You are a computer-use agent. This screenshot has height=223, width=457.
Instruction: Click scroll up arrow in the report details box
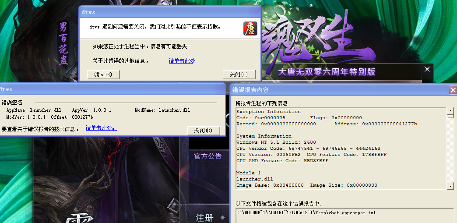point(450,111)
